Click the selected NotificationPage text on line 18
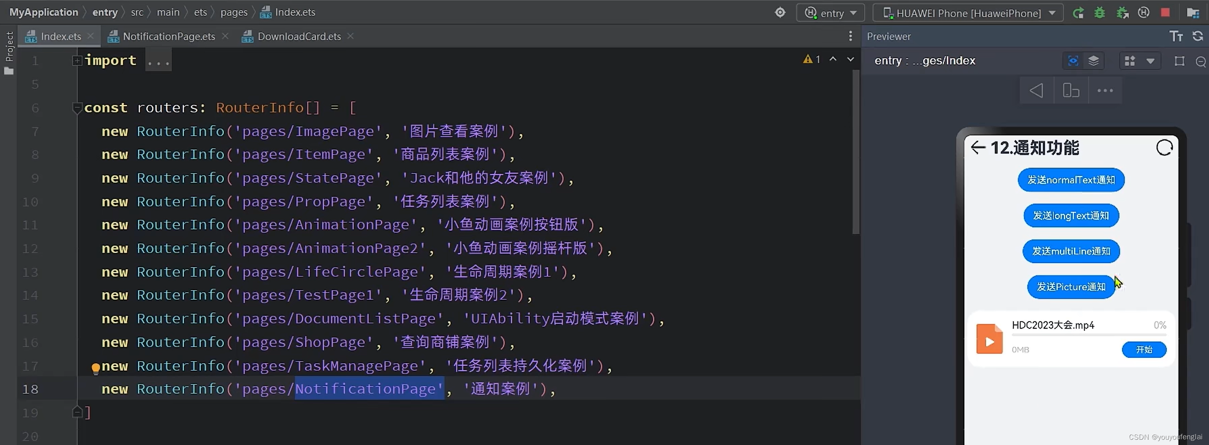This screenshot has width=1209, height=445. click(370, 389)
